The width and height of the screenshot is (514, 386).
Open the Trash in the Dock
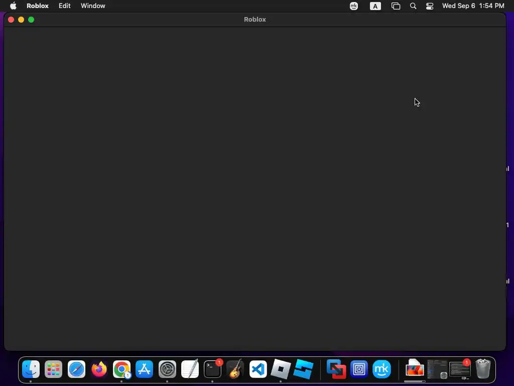(x=483, y=369)
